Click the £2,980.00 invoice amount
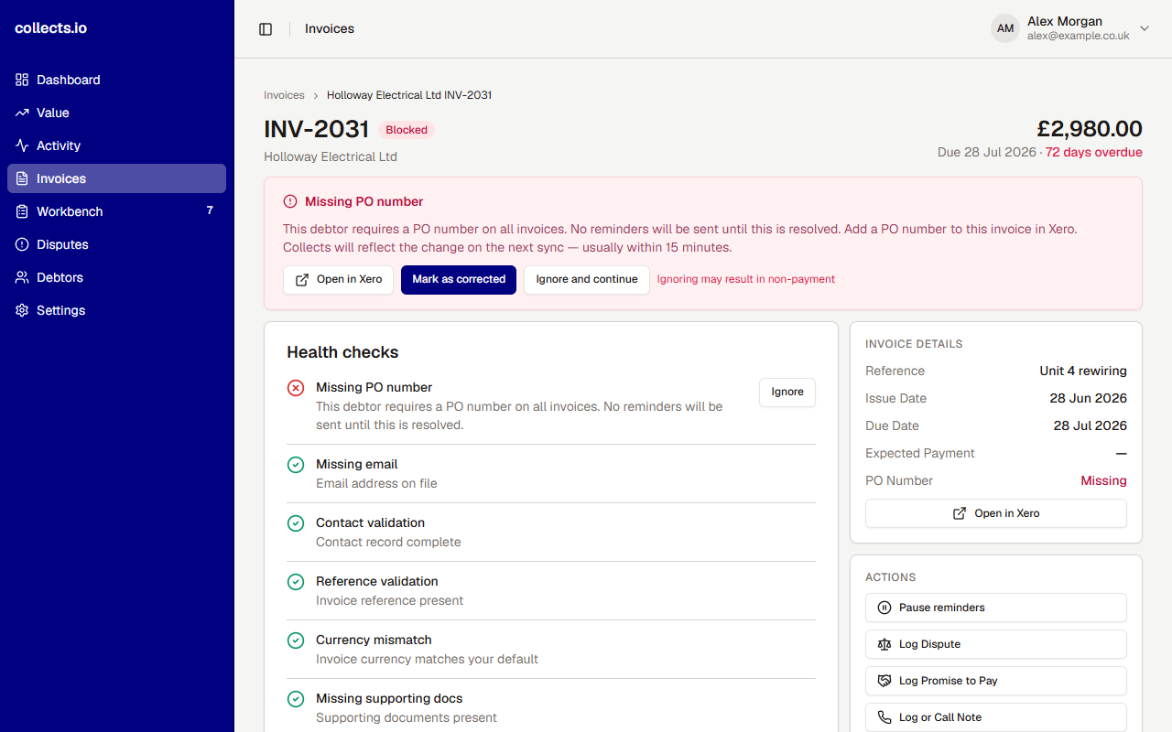 [x=1090, y=129]
